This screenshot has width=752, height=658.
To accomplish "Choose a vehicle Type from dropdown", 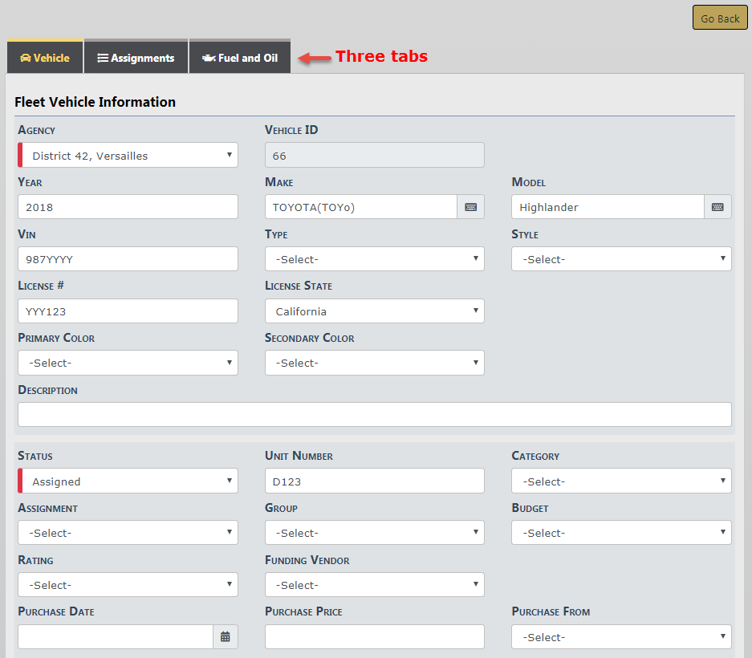I will pyautogui.click(x=374, y=259).
